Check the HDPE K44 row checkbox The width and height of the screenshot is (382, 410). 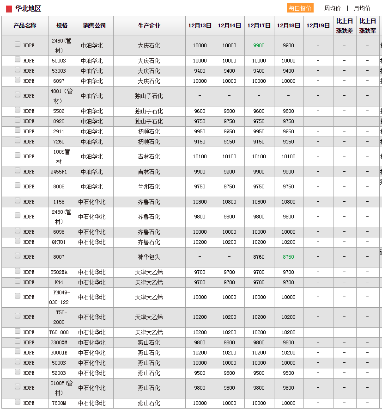[18, 281]
